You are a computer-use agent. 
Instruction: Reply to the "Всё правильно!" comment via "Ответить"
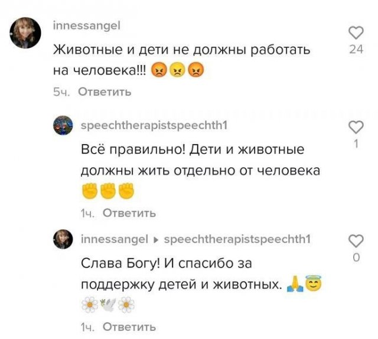[129, 213]
